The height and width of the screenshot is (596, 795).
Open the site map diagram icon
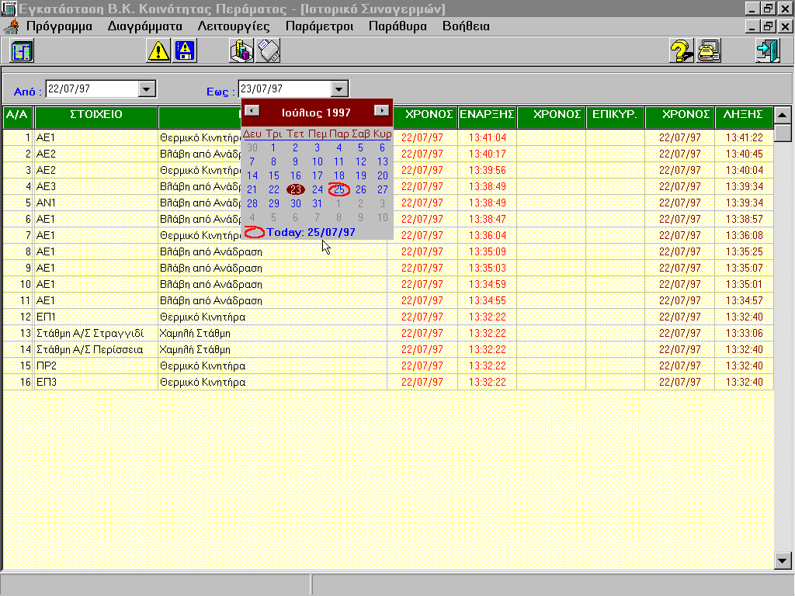(21, 51)
